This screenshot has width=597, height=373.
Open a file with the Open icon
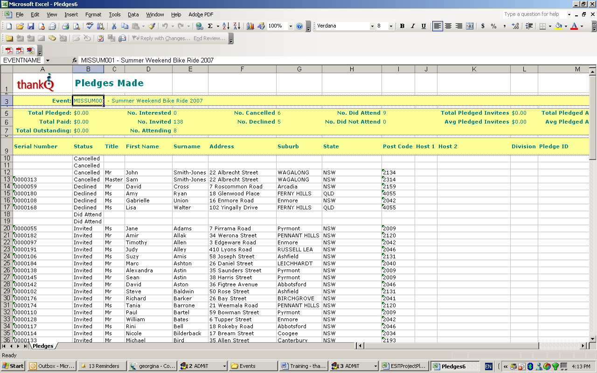click(x=20, y=26)
